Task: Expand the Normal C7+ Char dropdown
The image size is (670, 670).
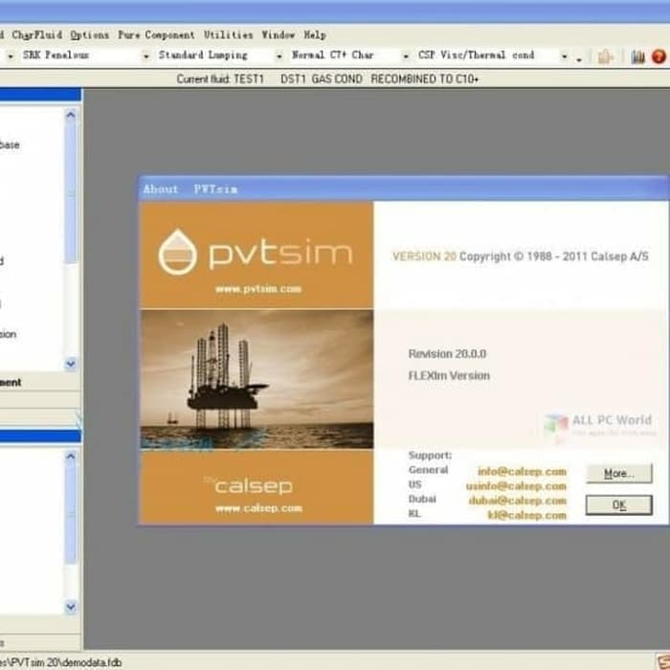Action: [406, 56]
